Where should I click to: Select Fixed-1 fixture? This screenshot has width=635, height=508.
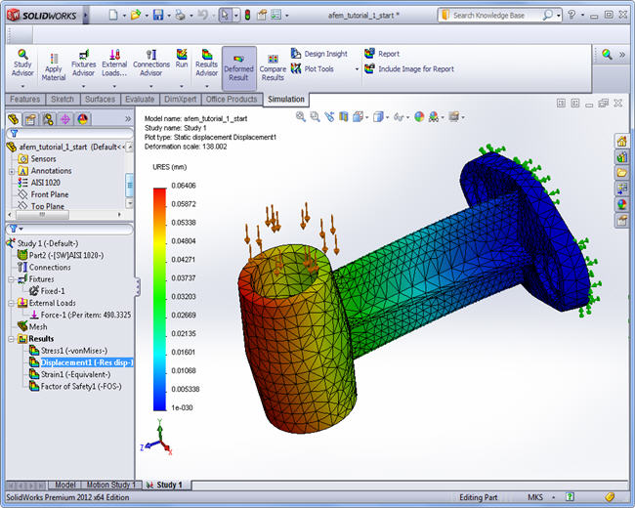pos(47,291)
